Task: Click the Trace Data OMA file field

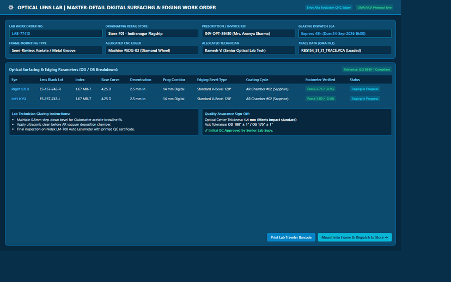Action: [345, 50]
